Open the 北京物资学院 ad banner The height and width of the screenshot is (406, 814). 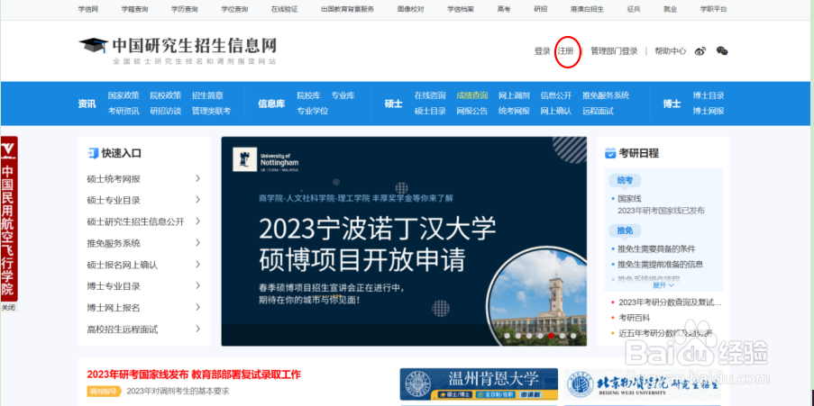pos(644,384)
